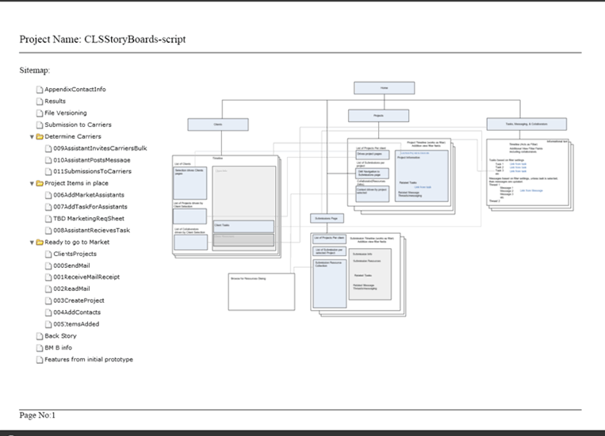Screen dimensions: 605x436
Task: Click the BM B info page icon
Action: (x=40, y=348)
